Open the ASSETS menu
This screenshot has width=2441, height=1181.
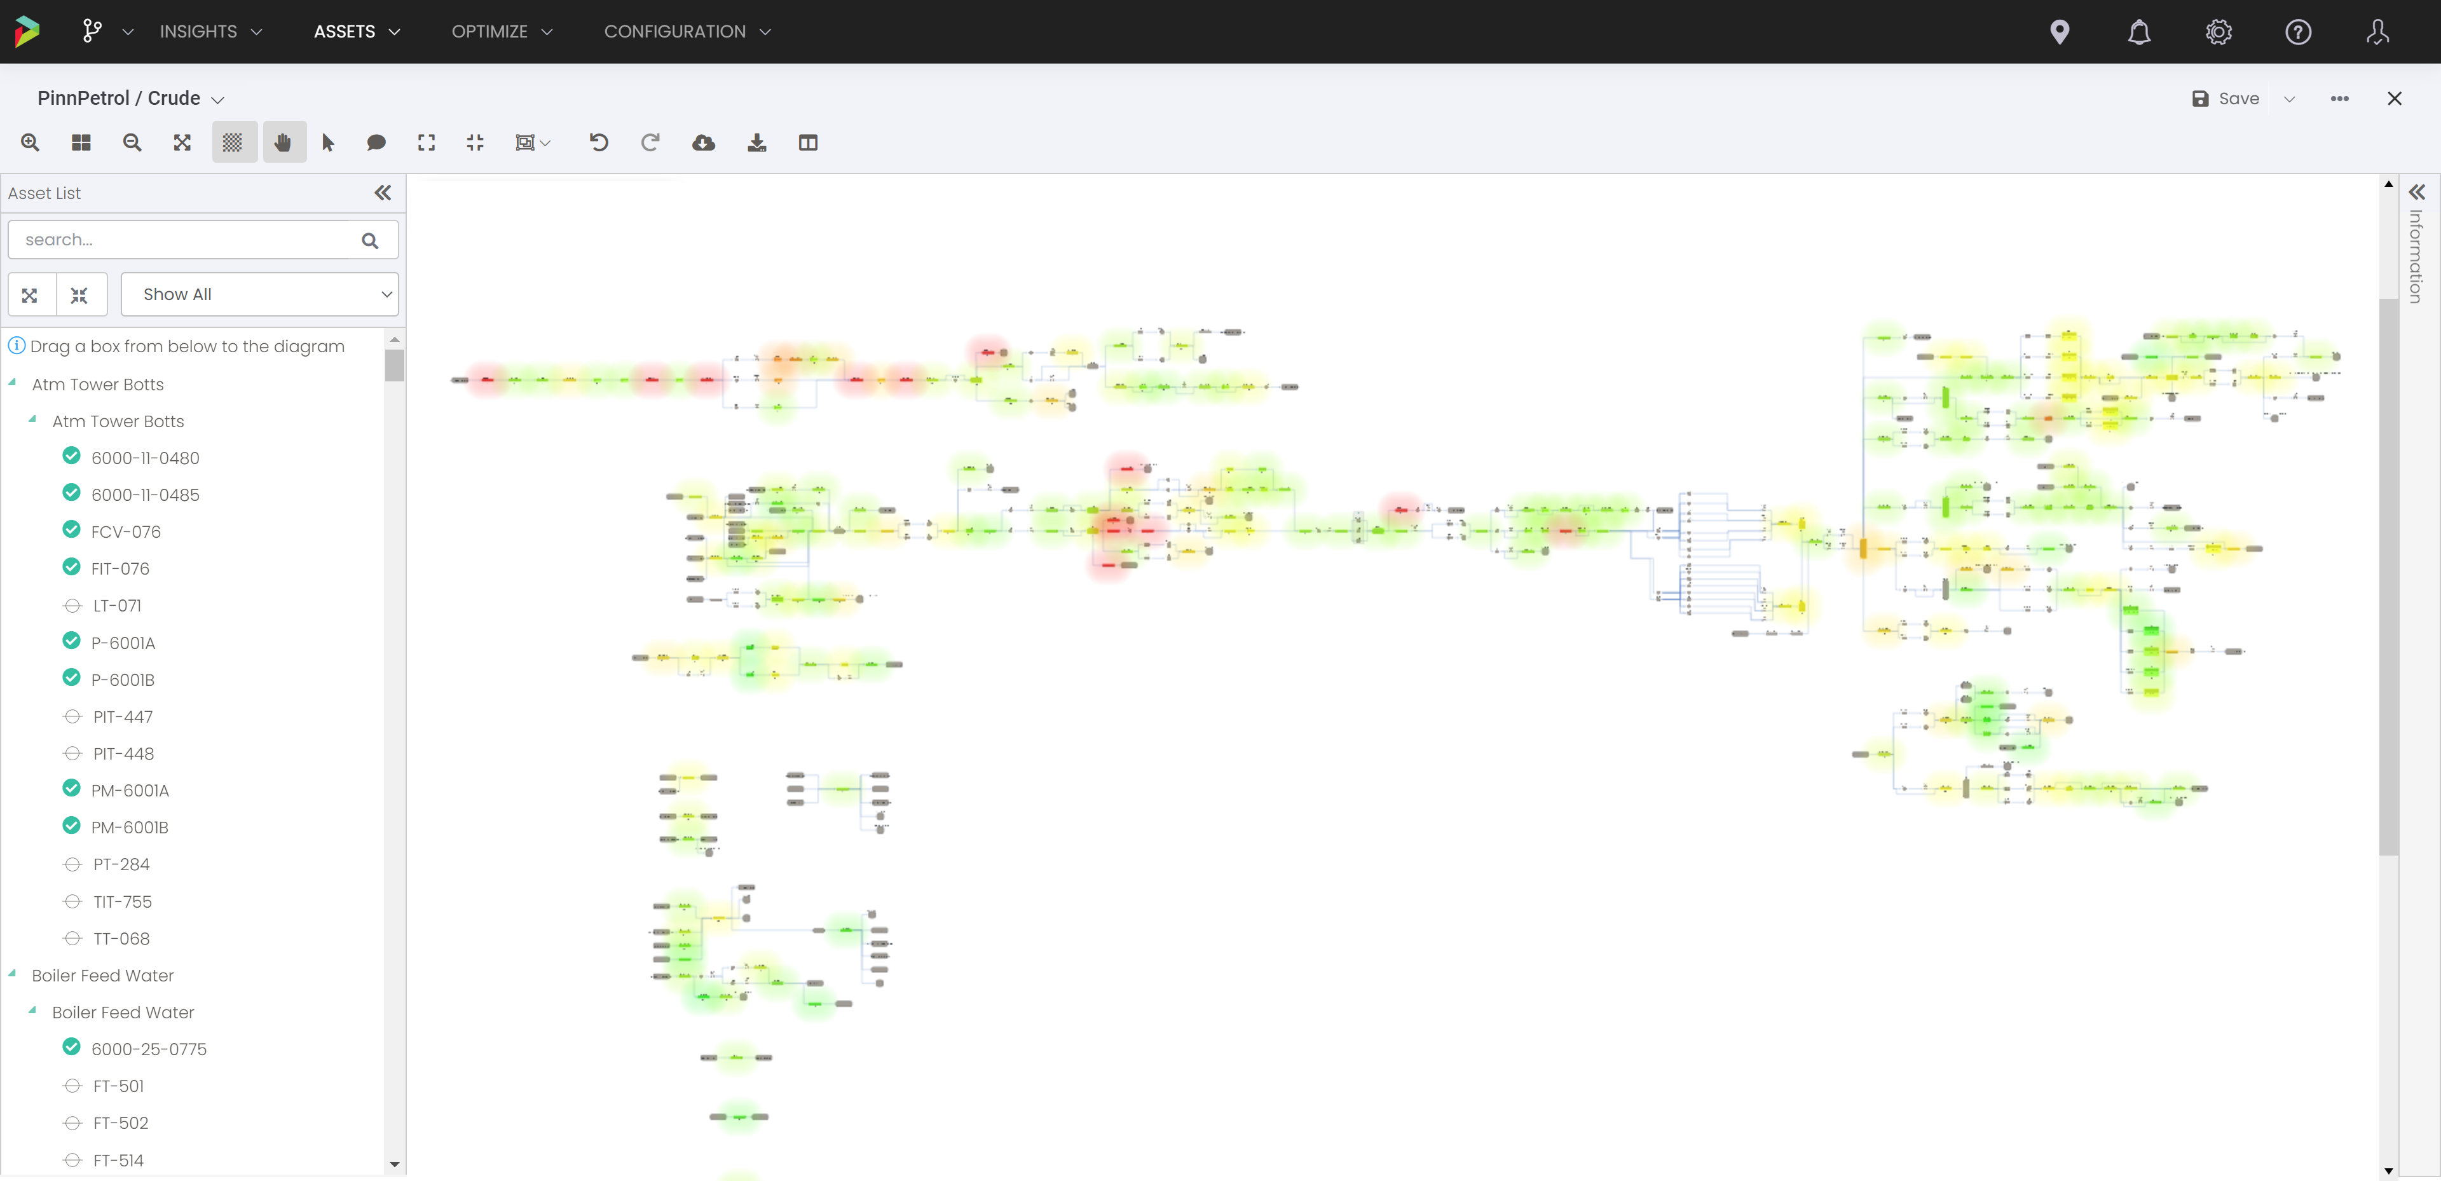(x=357, y=31)
